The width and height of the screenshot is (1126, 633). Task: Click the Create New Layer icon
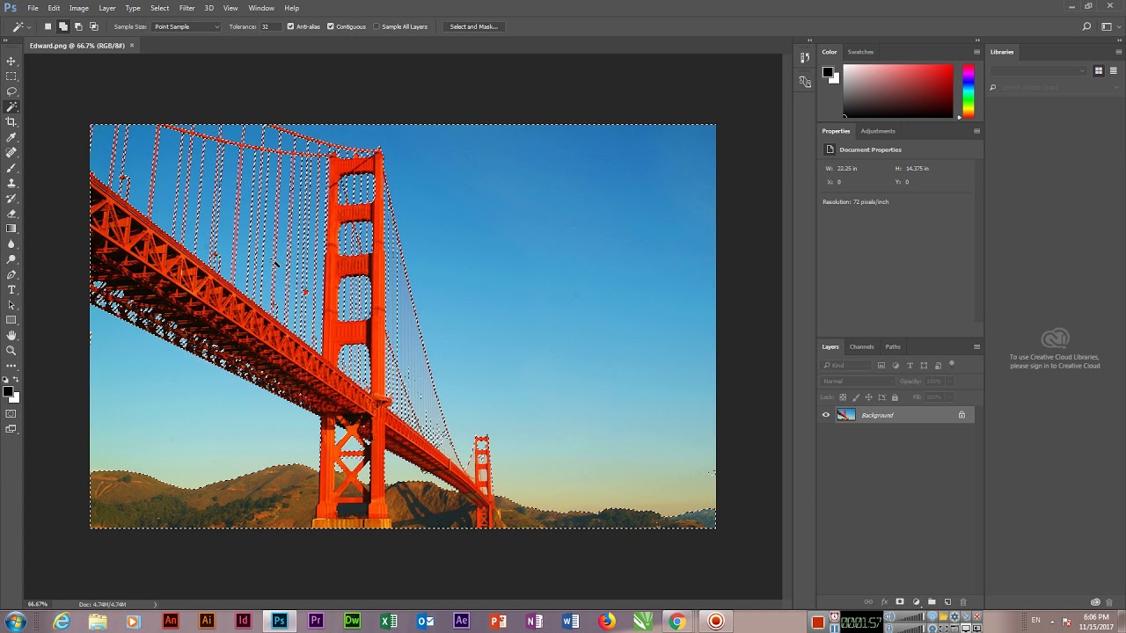(947, 602)
